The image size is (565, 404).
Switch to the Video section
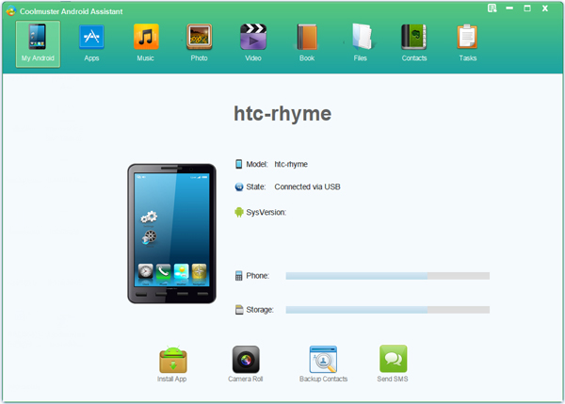coord(252,41)
